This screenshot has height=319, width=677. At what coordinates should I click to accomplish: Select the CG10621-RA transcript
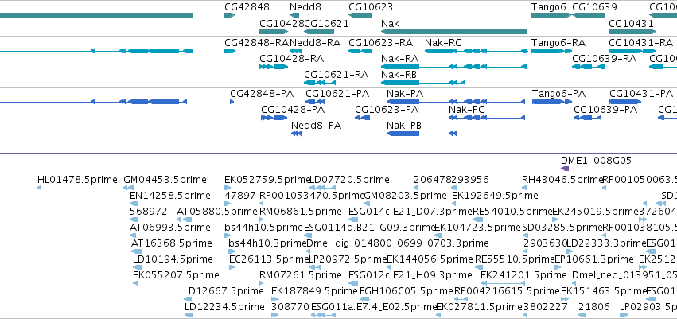(x=319, y=83)
